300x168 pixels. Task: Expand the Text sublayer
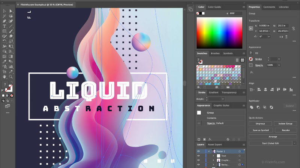pyautogui.click(x=213, y=156)
